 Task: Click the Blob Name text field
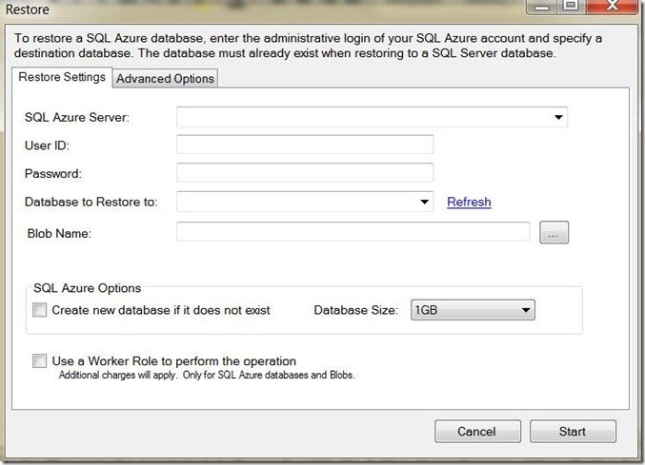(353, 232)
